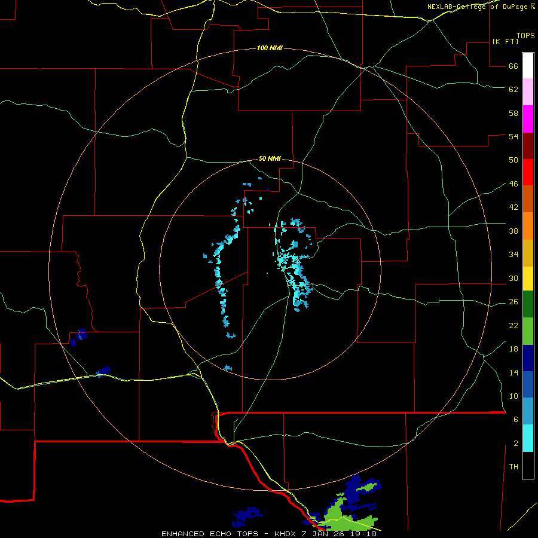Click the legend value "62"

click(x=513, y=90)
